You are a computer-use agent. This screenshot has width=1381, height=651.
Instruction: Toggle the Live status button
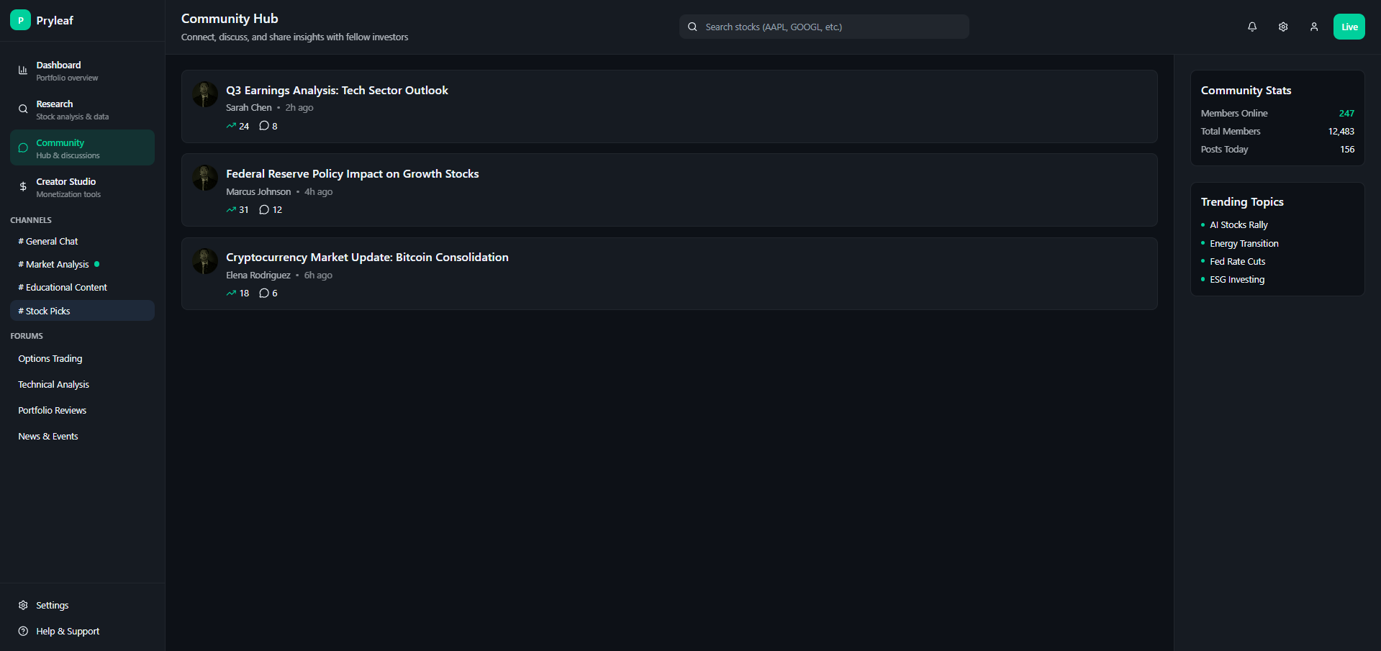coord(1349,27)
